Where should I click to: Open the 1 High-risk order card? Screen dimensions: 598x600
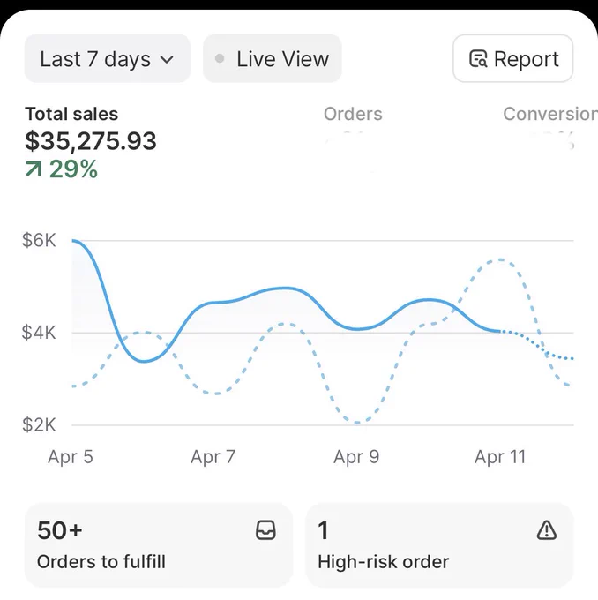(439, 545)
